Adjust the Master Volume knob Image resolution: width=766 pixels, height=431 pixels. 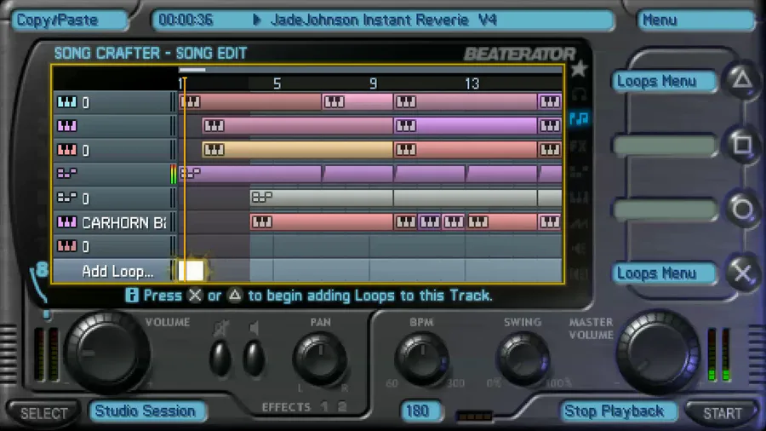pos(658,352)
